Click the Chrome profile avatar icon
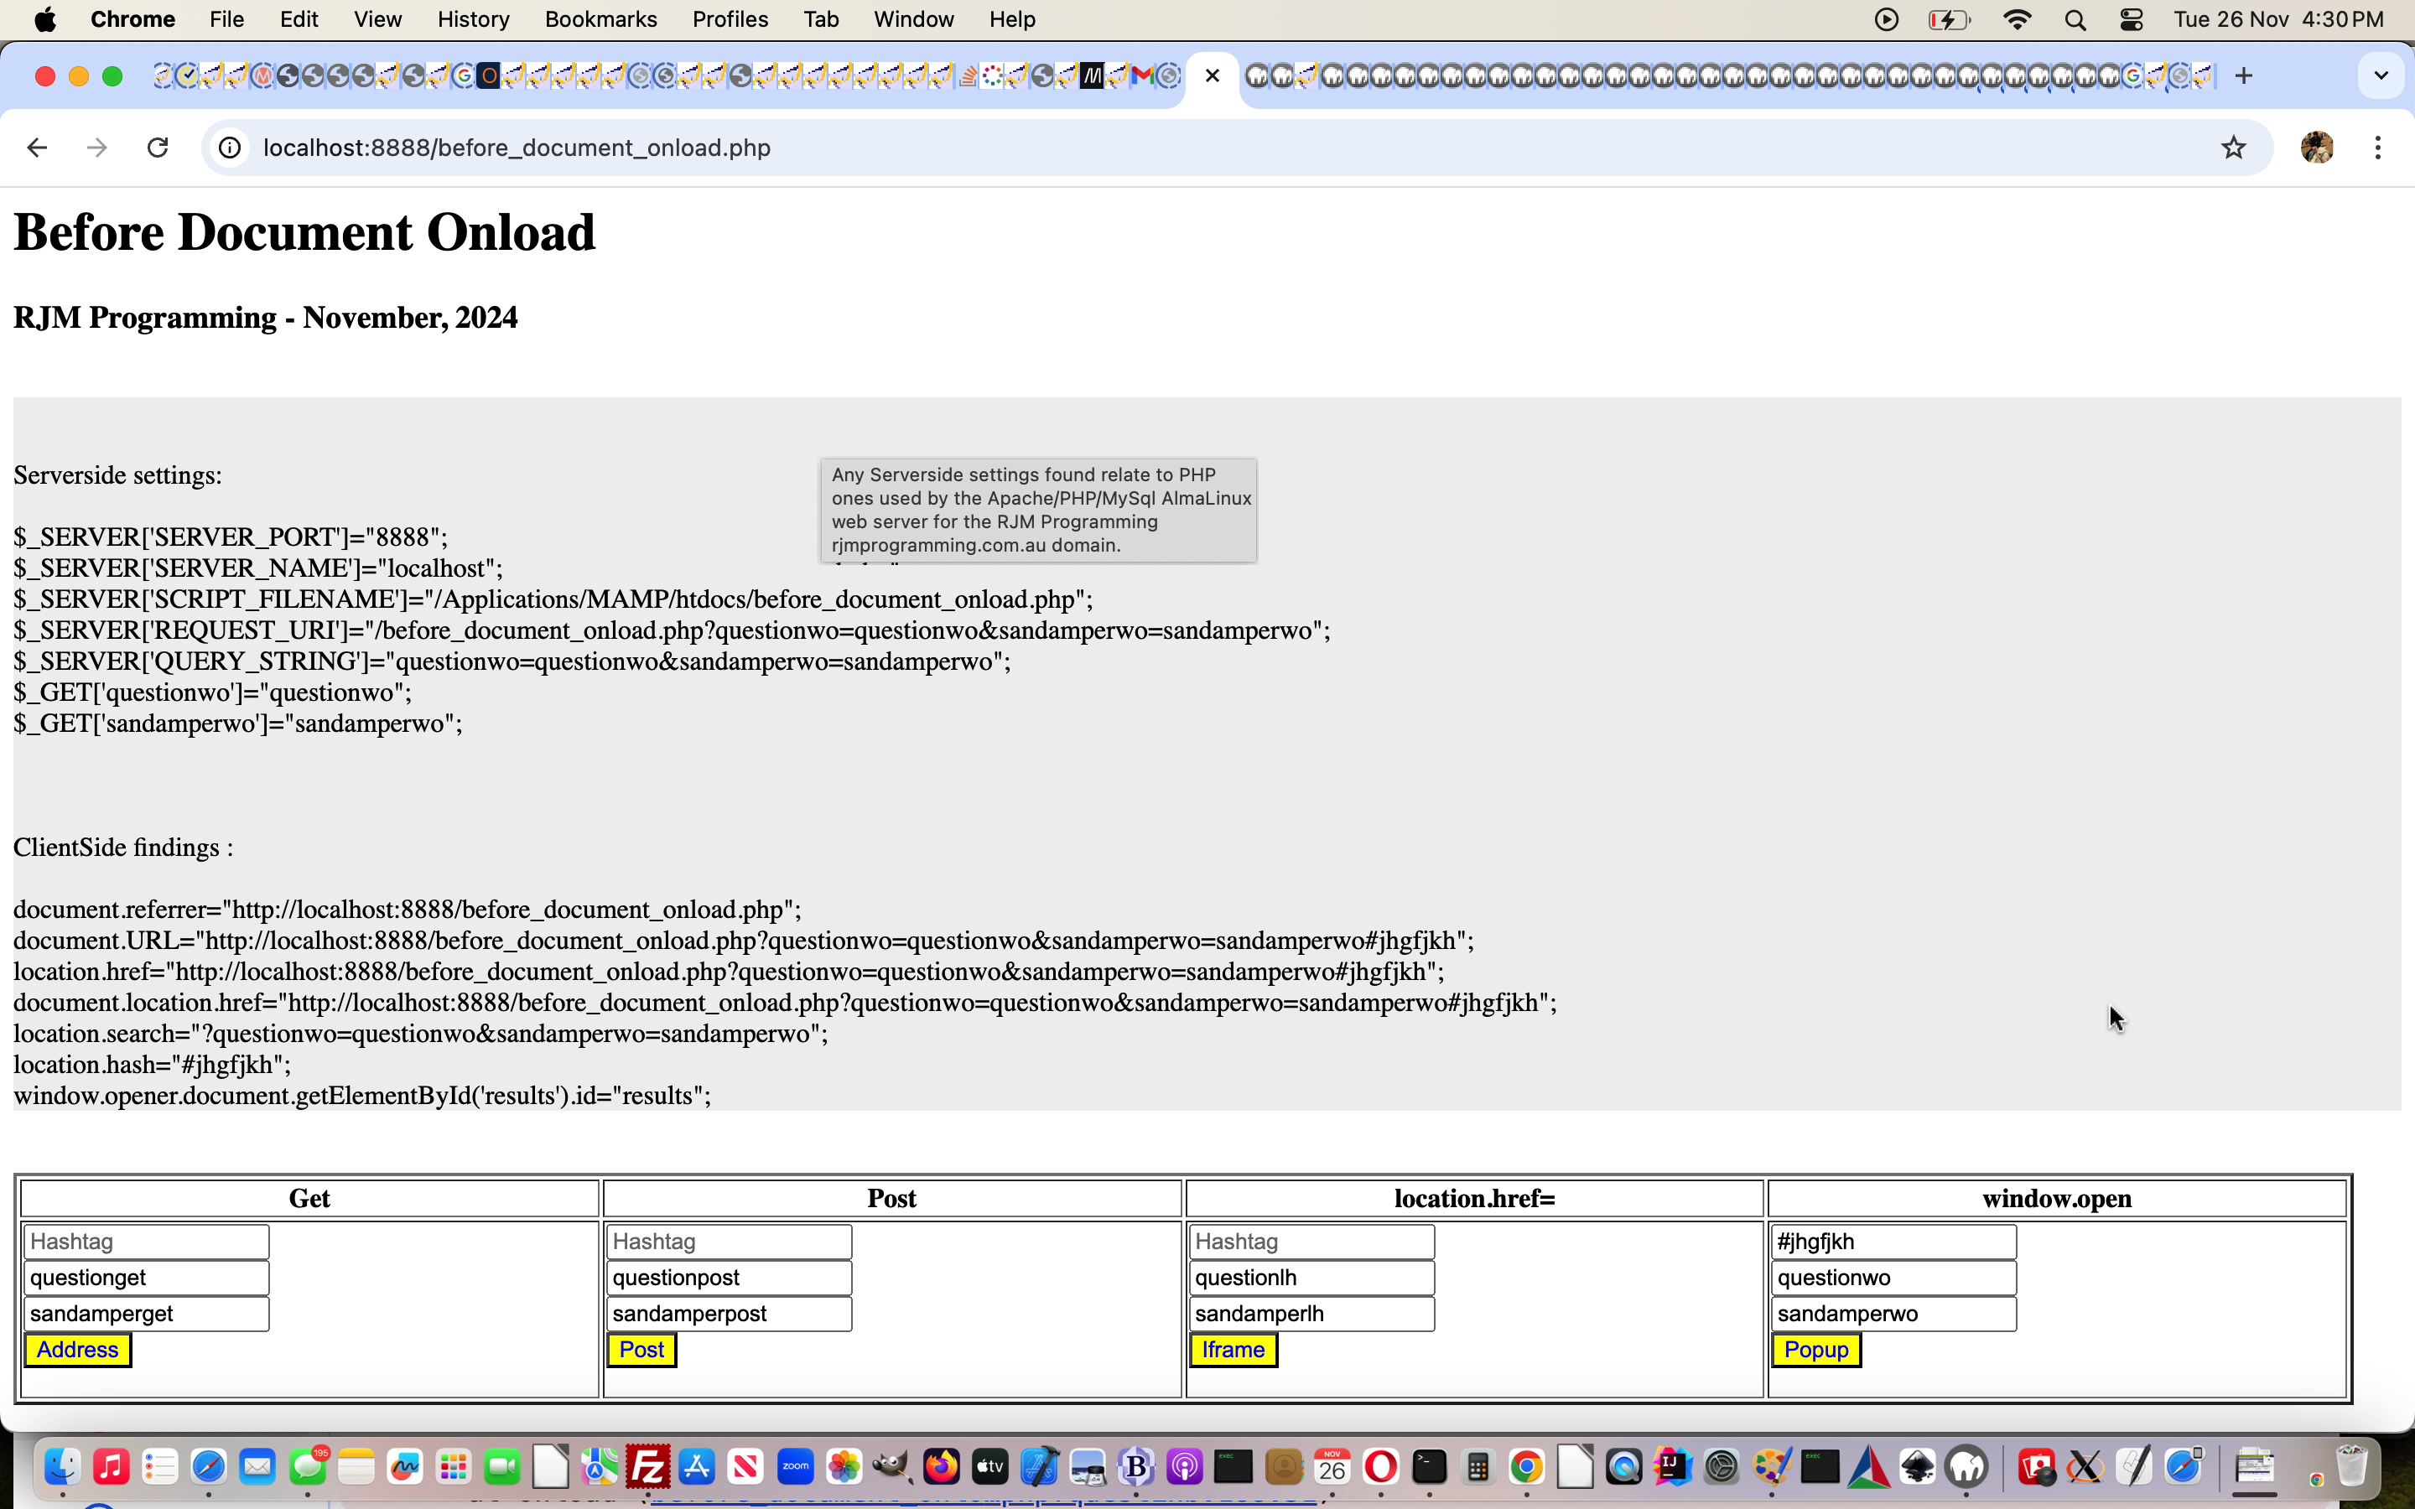The height and width of the screenshot is (1509, 2415). [2318, 148]
